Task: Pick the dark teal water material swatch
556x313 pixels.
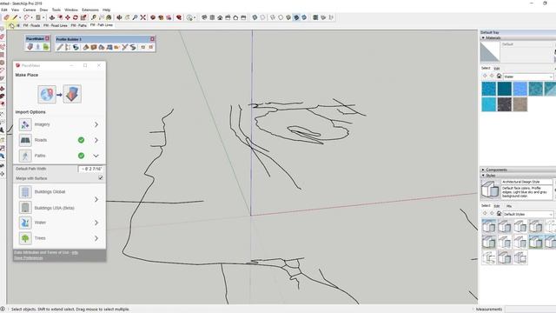Action: (504, 89)
